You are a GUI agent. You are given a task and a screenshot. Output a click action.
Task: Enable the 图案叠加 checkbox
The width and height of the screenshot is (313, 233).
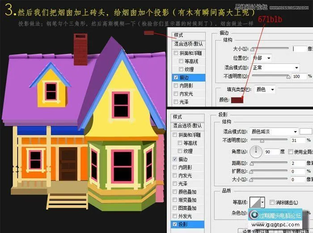point(175,208)
